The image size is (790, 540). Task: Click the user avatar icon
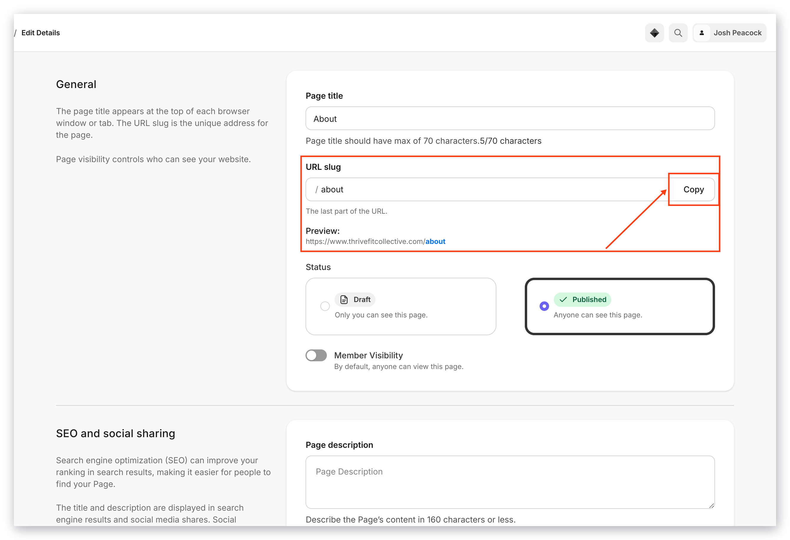pyautogui.click(x=701, y=33)
